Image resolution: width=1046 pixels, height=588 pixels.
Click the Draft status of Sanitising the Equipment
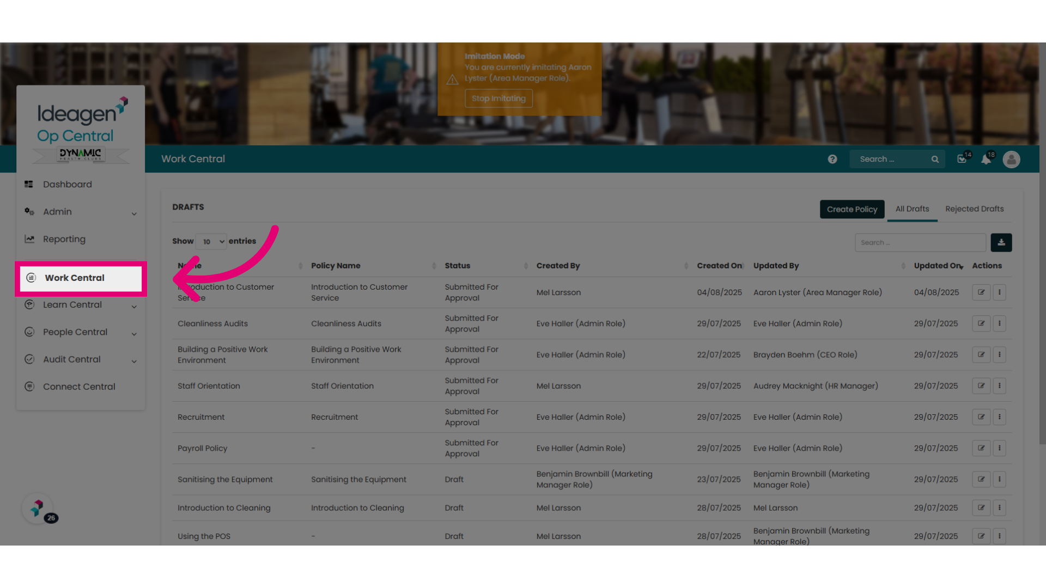click(454, 480)
